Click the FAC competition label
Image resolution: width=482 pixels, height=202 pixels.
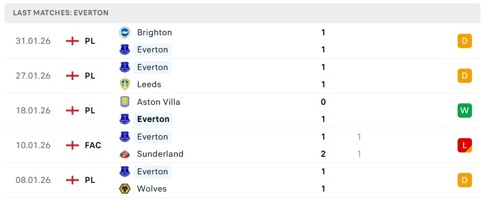click(x=93, y=145)
